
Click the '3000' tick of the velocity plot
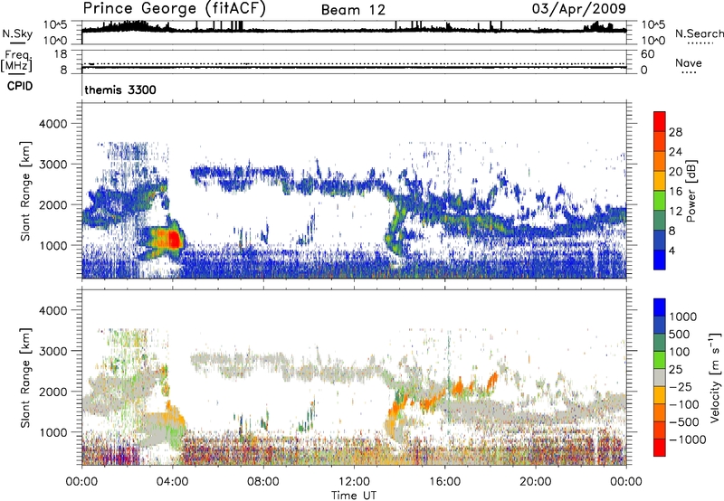(x=52, y=351)
